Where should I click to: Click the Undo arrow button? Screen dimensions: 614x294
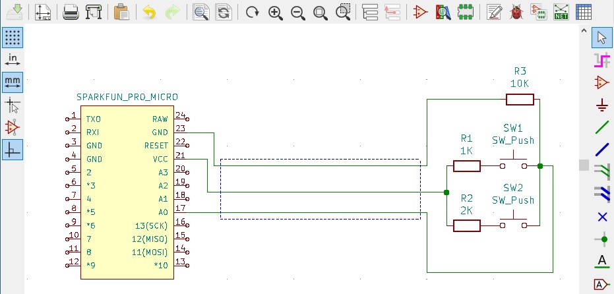tap(150, 12)
